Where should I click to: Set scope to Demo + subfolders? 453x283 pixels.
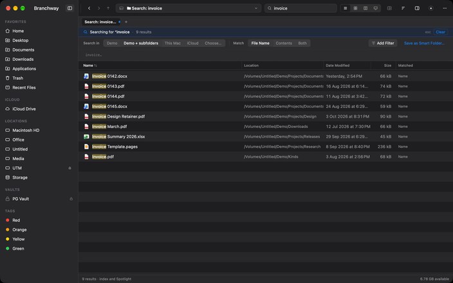pyautogui.click(x=141, y=43)
